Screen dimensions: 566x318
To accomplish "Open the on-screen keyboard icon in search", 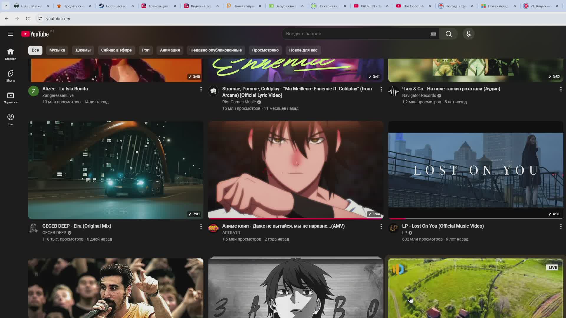I will coord(433,34).
